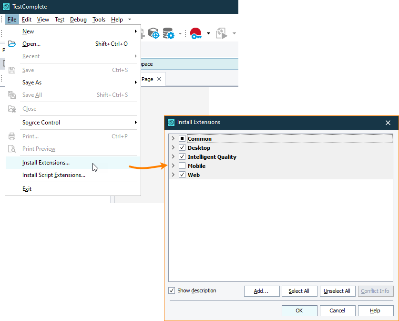Choose Open... from File menu
This screenshot has width=399, height=321.
(x=73, y=44)
